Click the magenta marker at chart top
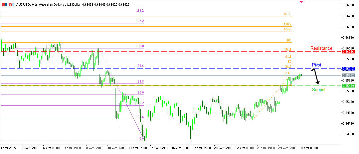Image resolution: width=359 pixels, height=154 pixels. point(302,1)
